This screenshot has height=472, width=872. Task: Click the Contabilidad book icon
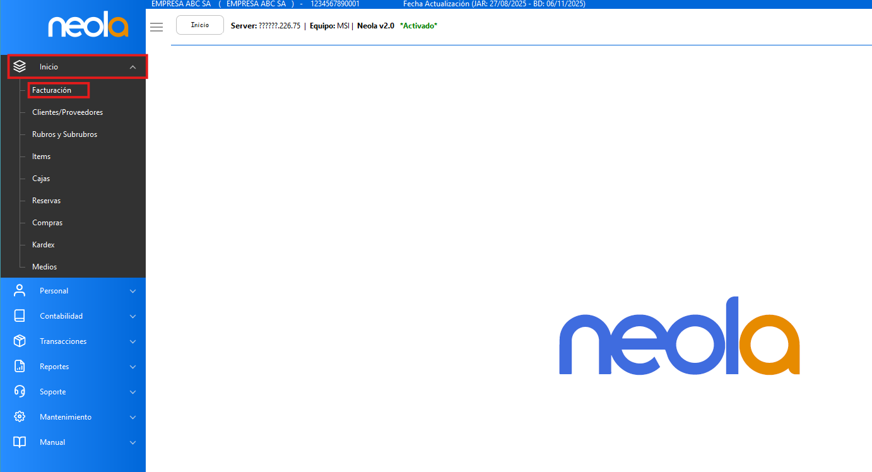pos(20,316)
